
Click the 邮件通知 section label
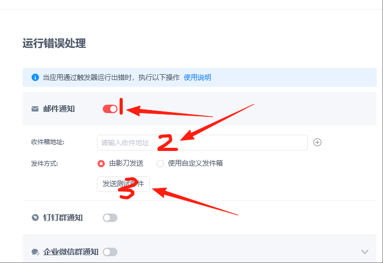point(59,109)
